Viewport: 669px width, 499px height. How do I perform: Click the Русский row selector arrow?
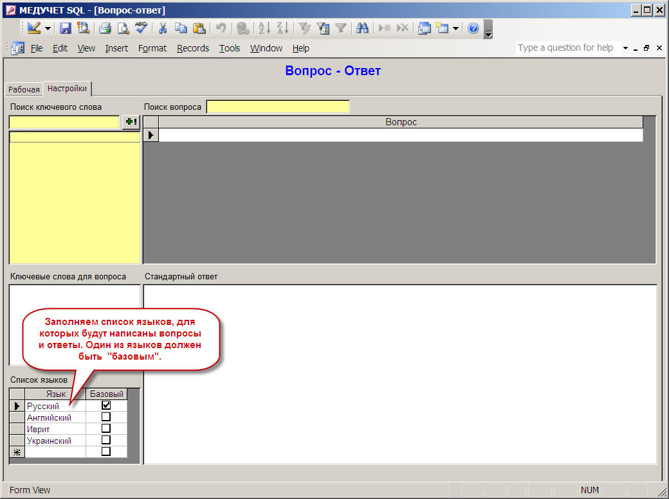[x=17, y=406]
